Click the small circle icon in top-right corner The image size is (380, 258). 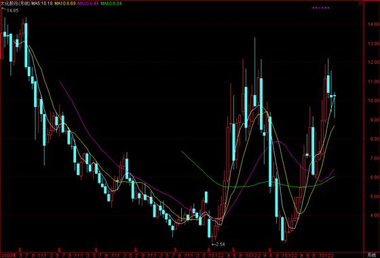pyautogui.click(x=360, y=3)
